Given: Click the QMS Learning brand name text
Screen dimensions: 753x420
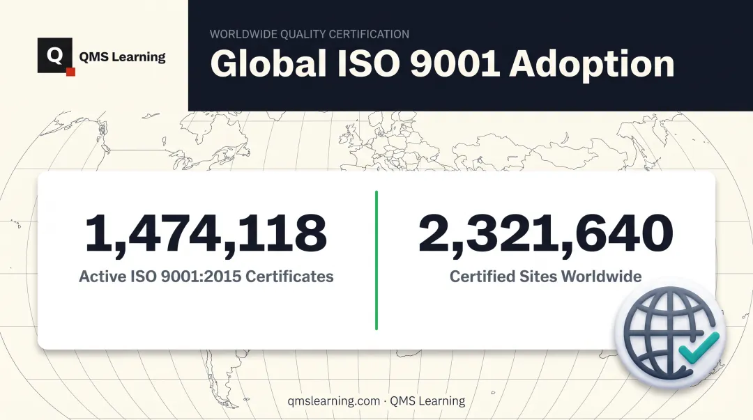Looking at the screenshot, I should pos(122,57).
